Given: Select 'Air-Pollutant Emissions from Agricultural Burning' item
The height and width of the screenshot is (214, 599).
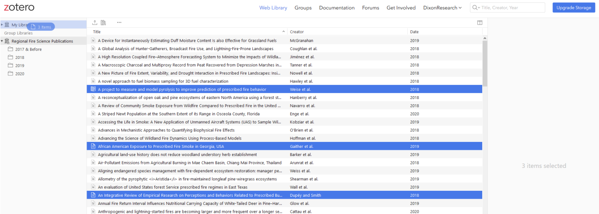Looking at the screenshot, I should tap(284, 163).
